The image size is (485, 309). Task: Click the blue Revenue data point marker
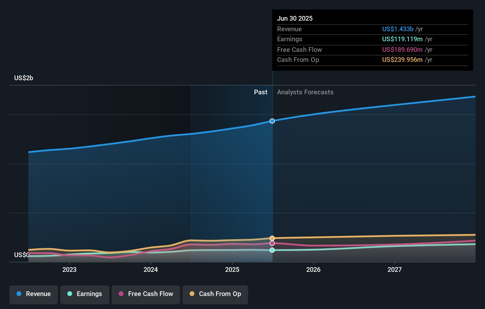click(x=272, y=121)
